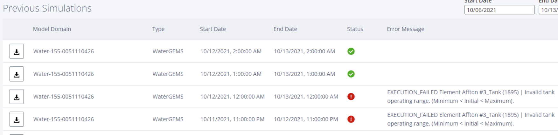Click green success status of 2:00 AM run
The height and width of the screenshot is (135, 558).
click(351, 51)
